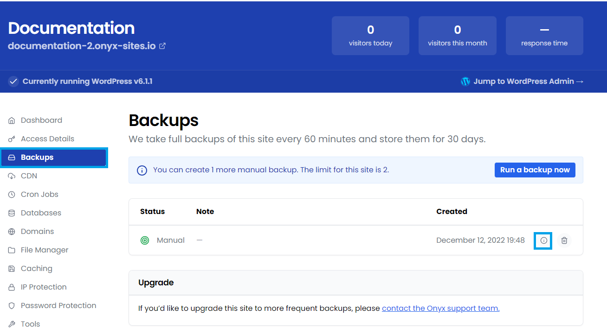Viewport: 607px width, 334px height.
Task: Select Backups in the sidebar menu
Action: pyautogui.click(x=54, y=158)
